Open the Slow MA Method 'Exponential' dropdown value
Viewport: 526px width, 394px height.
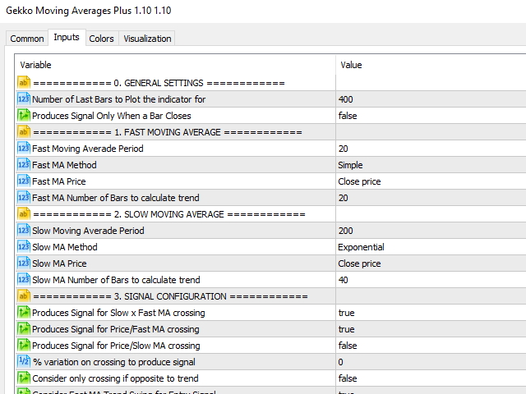tap(361, 247)
